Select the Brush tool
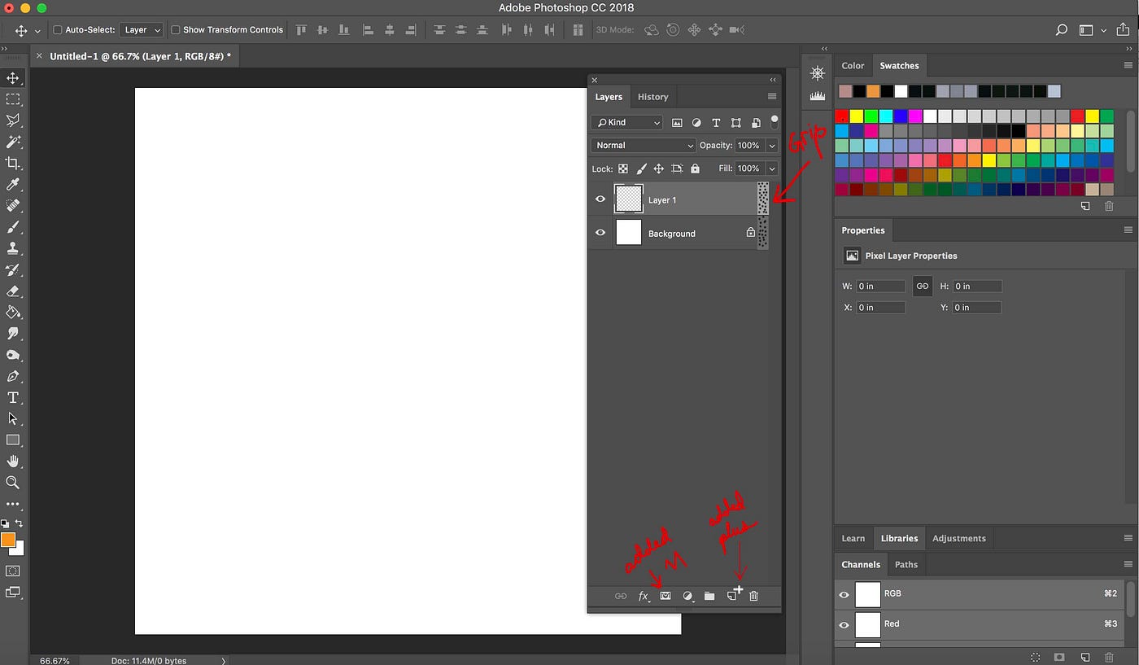The width and height of the screenshot is (1139, 665). point(14,226)
